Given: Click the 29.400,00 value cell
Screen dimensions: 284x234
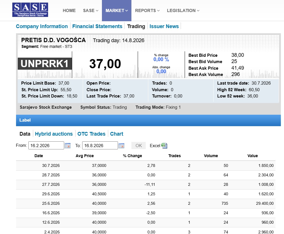Looking at the screenshot, I should [x=265, y=203].
